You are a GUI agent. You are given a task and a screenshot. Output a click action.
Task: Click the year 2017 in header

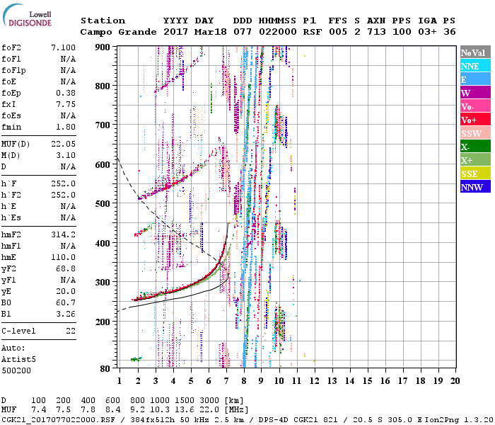pyautogui.click(x=176, y=32)
